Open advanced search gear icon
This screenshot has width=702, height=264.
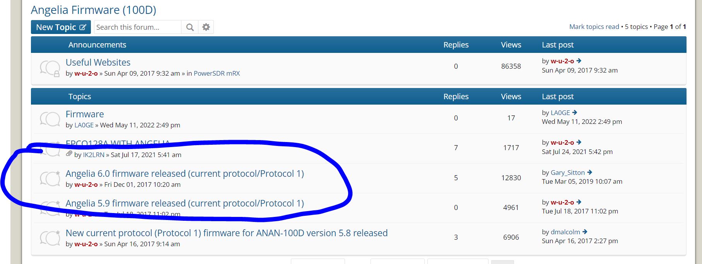206,27
